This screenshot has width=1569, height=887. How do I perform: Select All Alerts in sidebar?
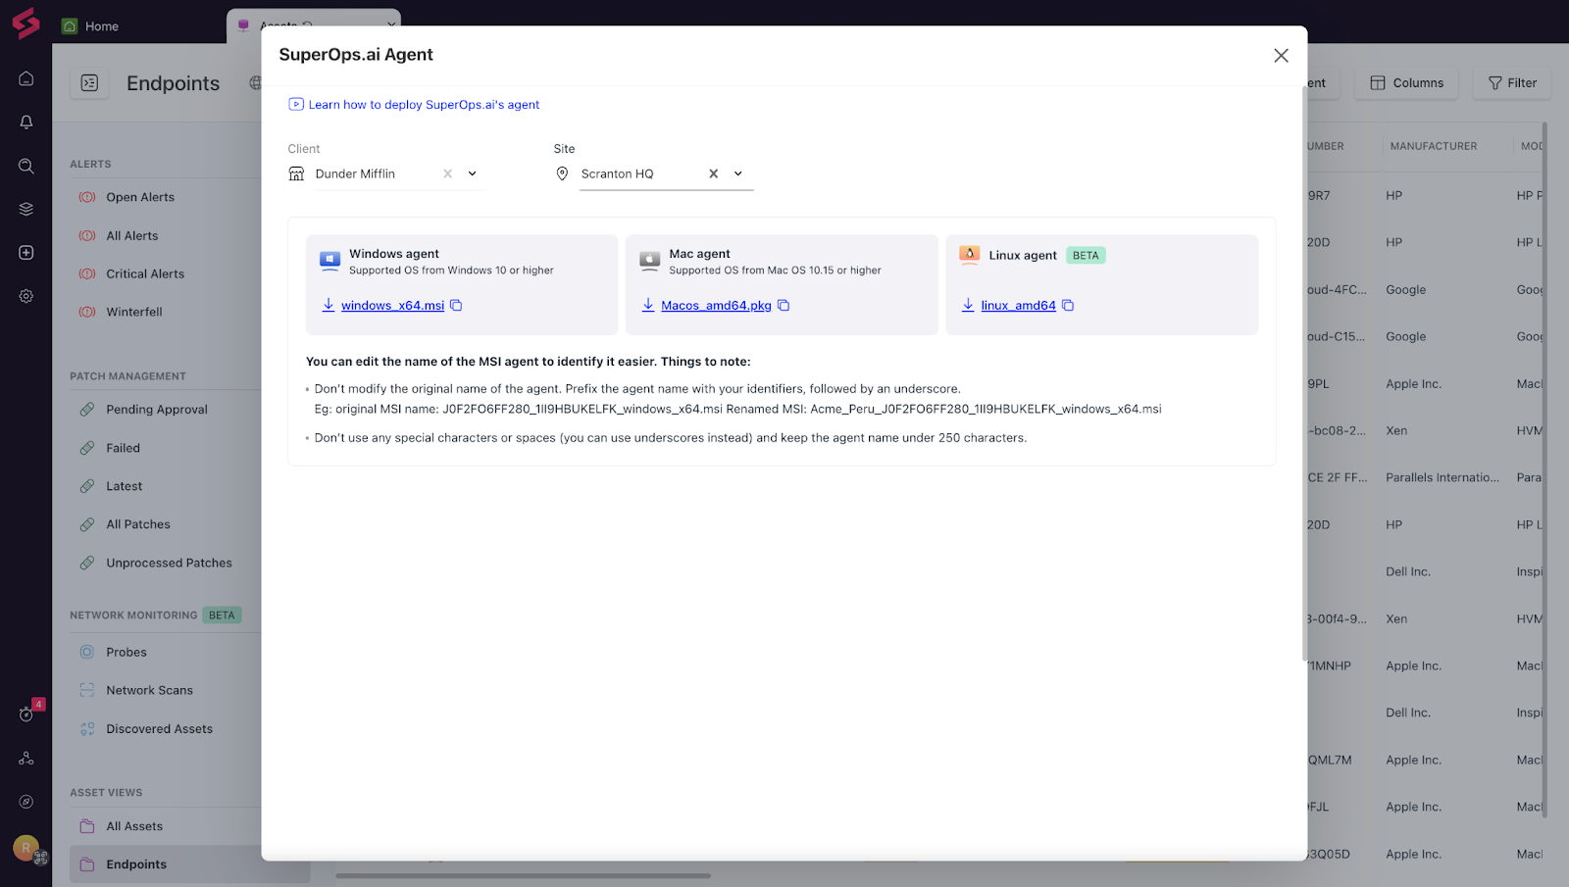pyautogui.click(x=132, y=236)
